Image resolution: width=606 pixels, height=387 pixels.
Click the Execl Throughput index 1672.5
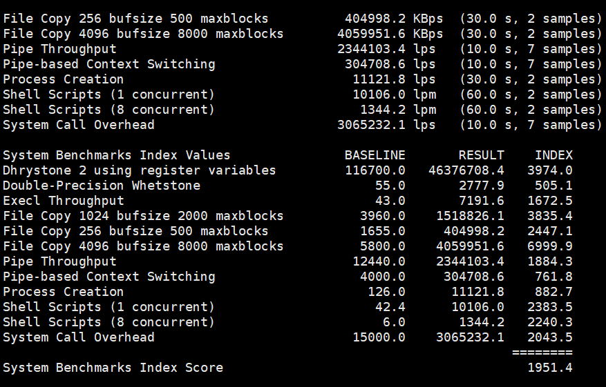pos(549,201)
